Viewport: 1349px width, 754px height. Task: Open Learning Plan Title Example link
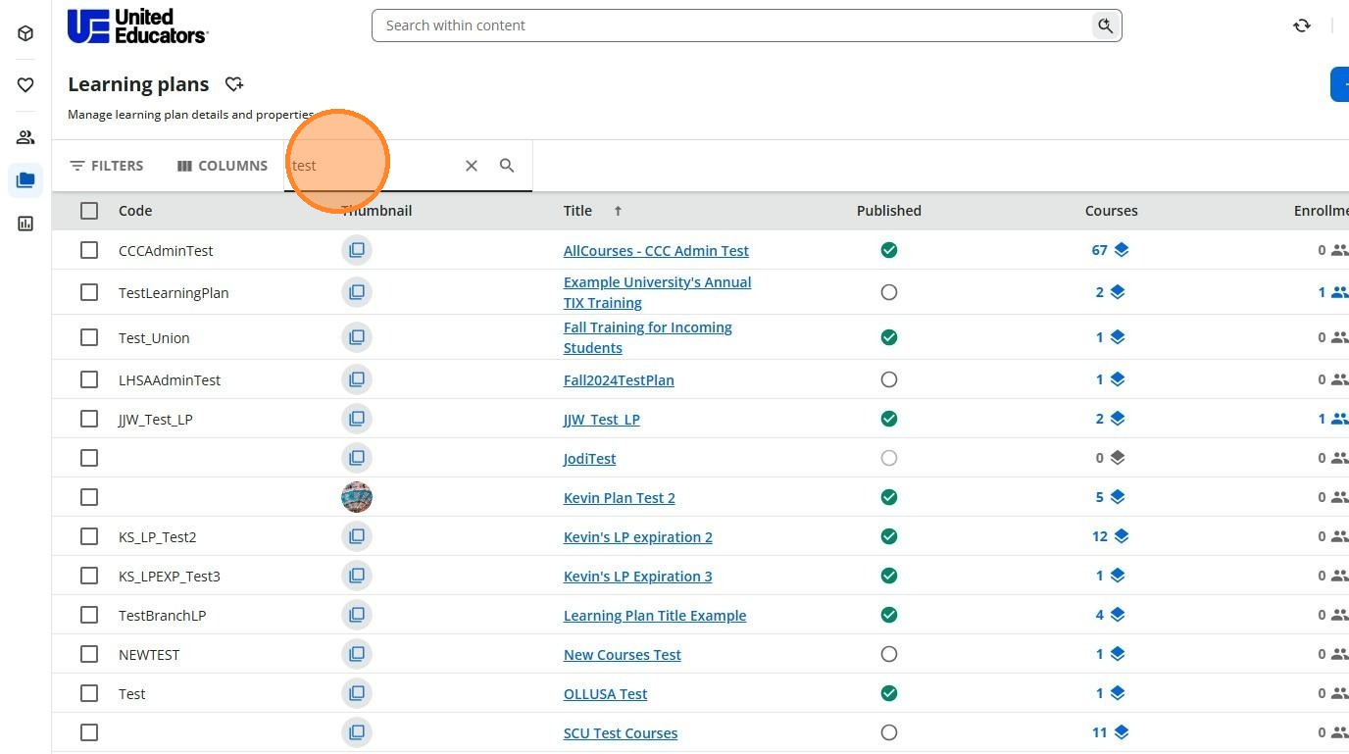pos(655,615)
